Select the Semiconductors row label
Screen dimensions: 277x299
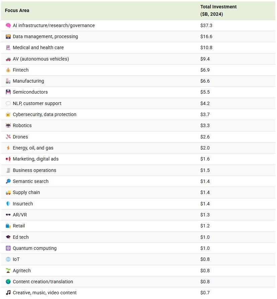(x=30, y=92)
